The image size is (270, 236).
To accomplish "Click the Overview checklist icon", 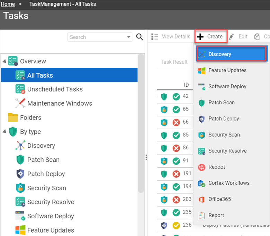I will 13,61.
